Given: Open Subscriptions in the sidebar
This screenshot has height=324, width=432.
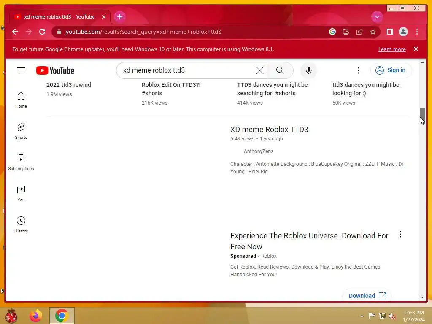Looking at the screenshot, I should 21,162.
